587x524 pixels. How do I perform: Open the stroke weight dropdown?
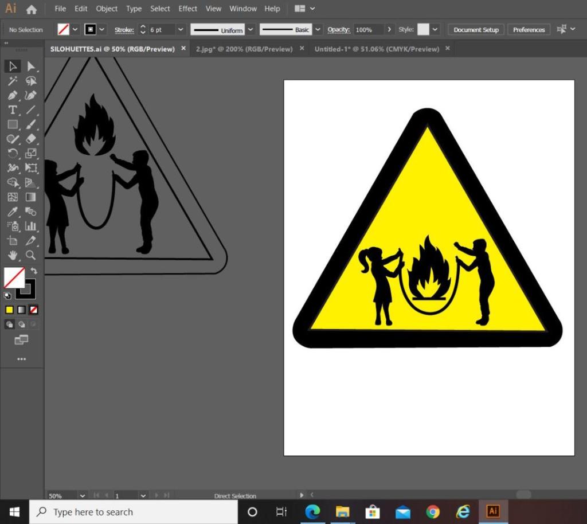181,29
